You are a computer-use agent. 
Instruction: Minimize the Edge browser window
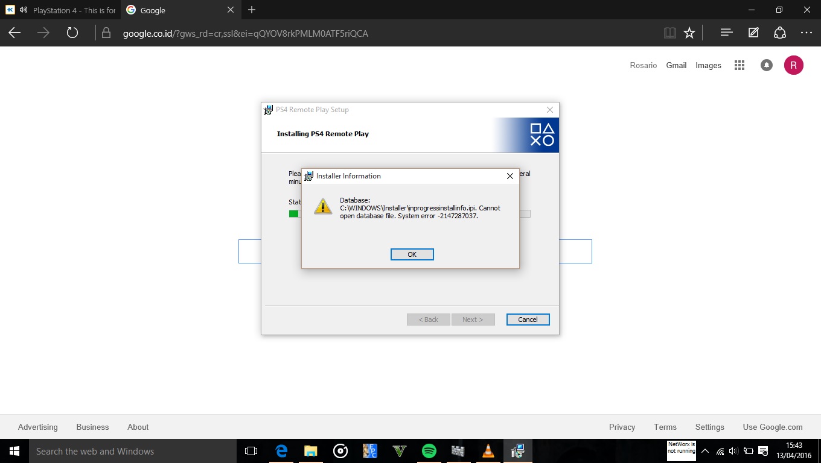752,10
